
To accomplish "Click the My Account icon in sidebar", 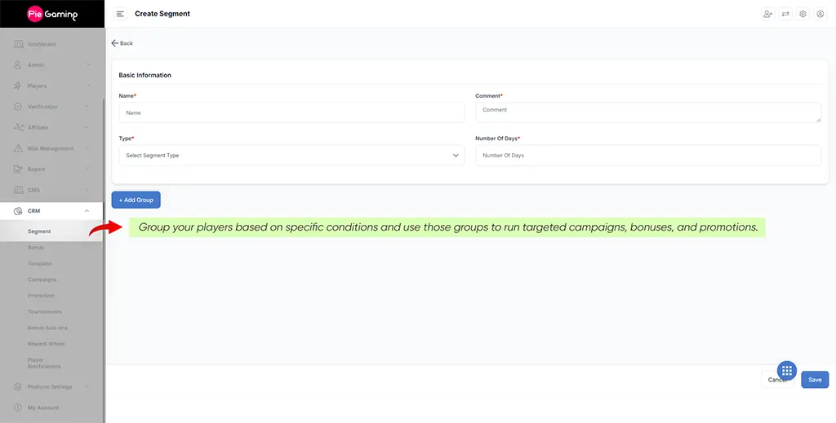I will pyautogui.click(x=18, y=408).
